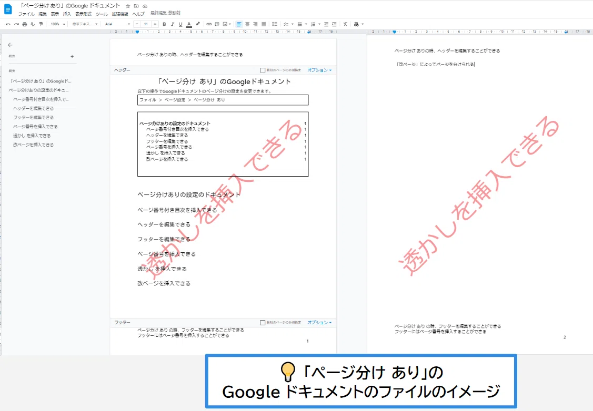Go to outline item ヘッダーを編集できる

[x=33, y=108]
